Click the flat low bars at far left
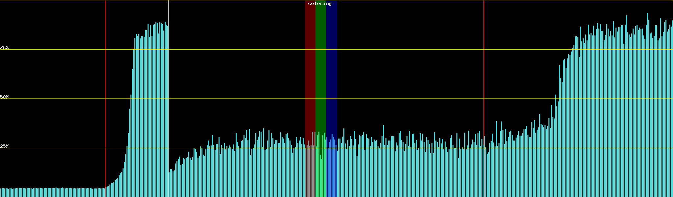Image resolution: width=673 pixels, height=197 pixels. [x=49, y=192]
